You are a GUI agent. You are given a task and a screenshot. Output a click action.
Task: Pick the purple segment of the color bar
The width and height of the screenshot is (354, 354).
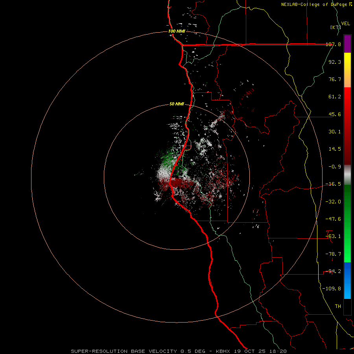347,44
